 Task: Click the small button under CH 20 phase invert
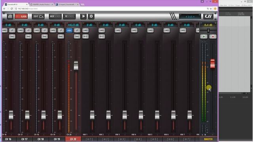tap(77, 36)
